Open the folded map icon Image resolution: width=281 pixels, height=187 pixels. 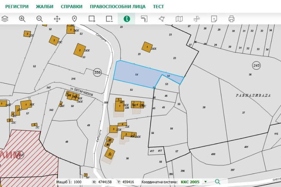pos(179,18)
